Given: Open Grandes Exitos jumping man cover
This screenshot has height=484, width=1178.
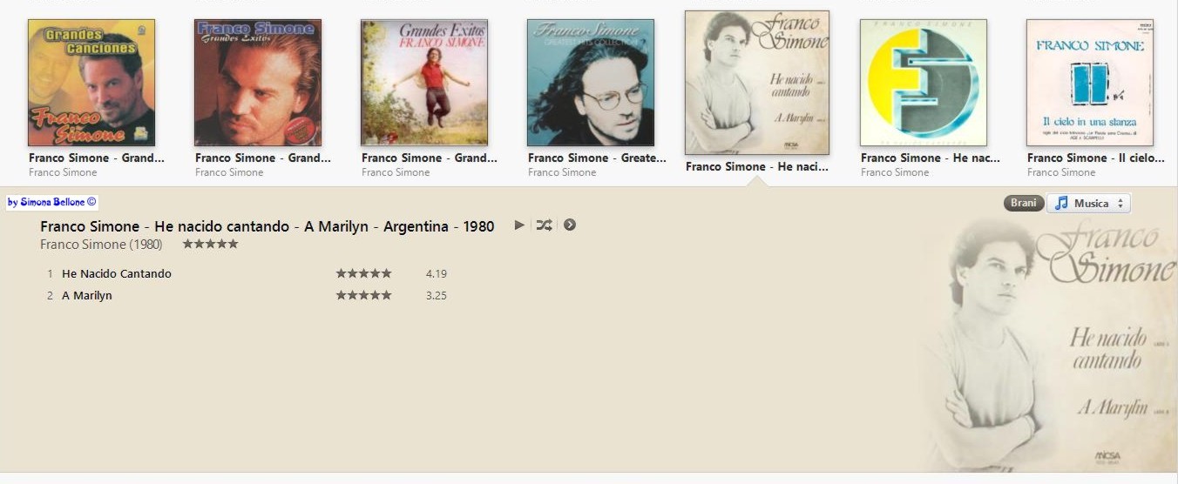Looking at the screenshot, I should pyautogui.click(x=424, y=83).
